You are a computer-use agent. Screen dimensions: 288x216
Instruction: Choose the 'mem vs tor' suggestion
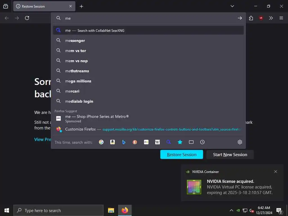(x=148, y=51)
